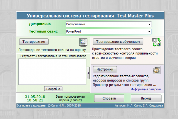Viewport: 178px width, 119px height.
Task: Open Справка help button
Action: [x=109, y=98]
